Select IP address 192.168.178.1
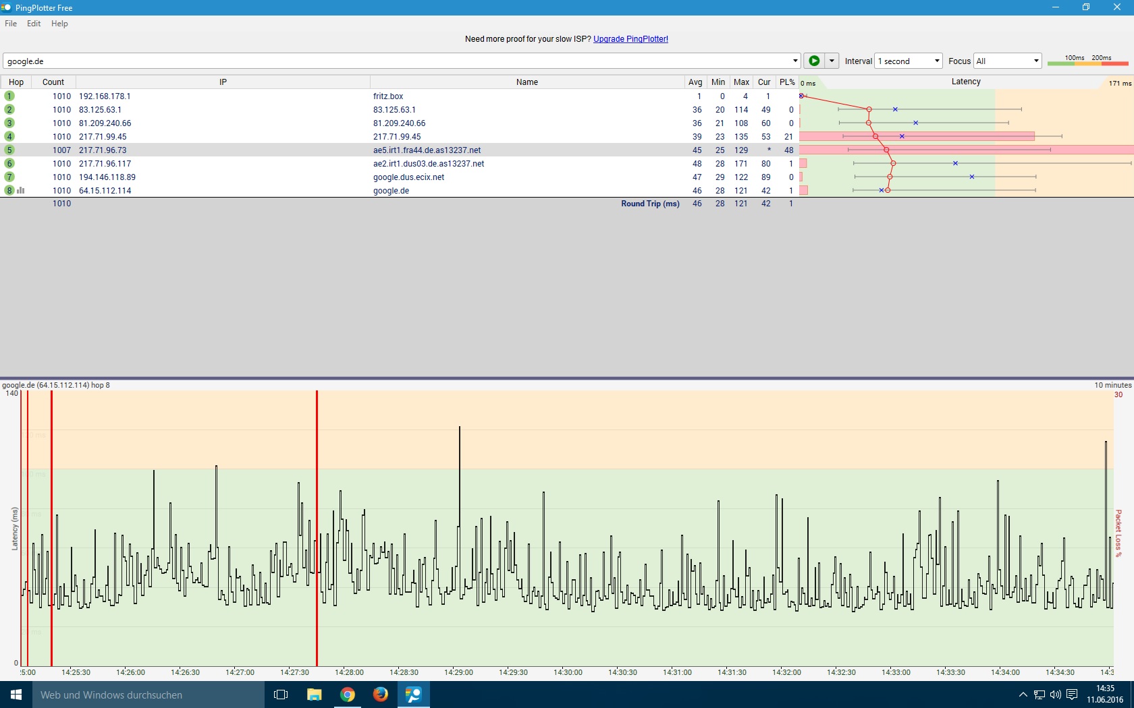Screen dimensions: 1134x708 click(x=105, y=96)
